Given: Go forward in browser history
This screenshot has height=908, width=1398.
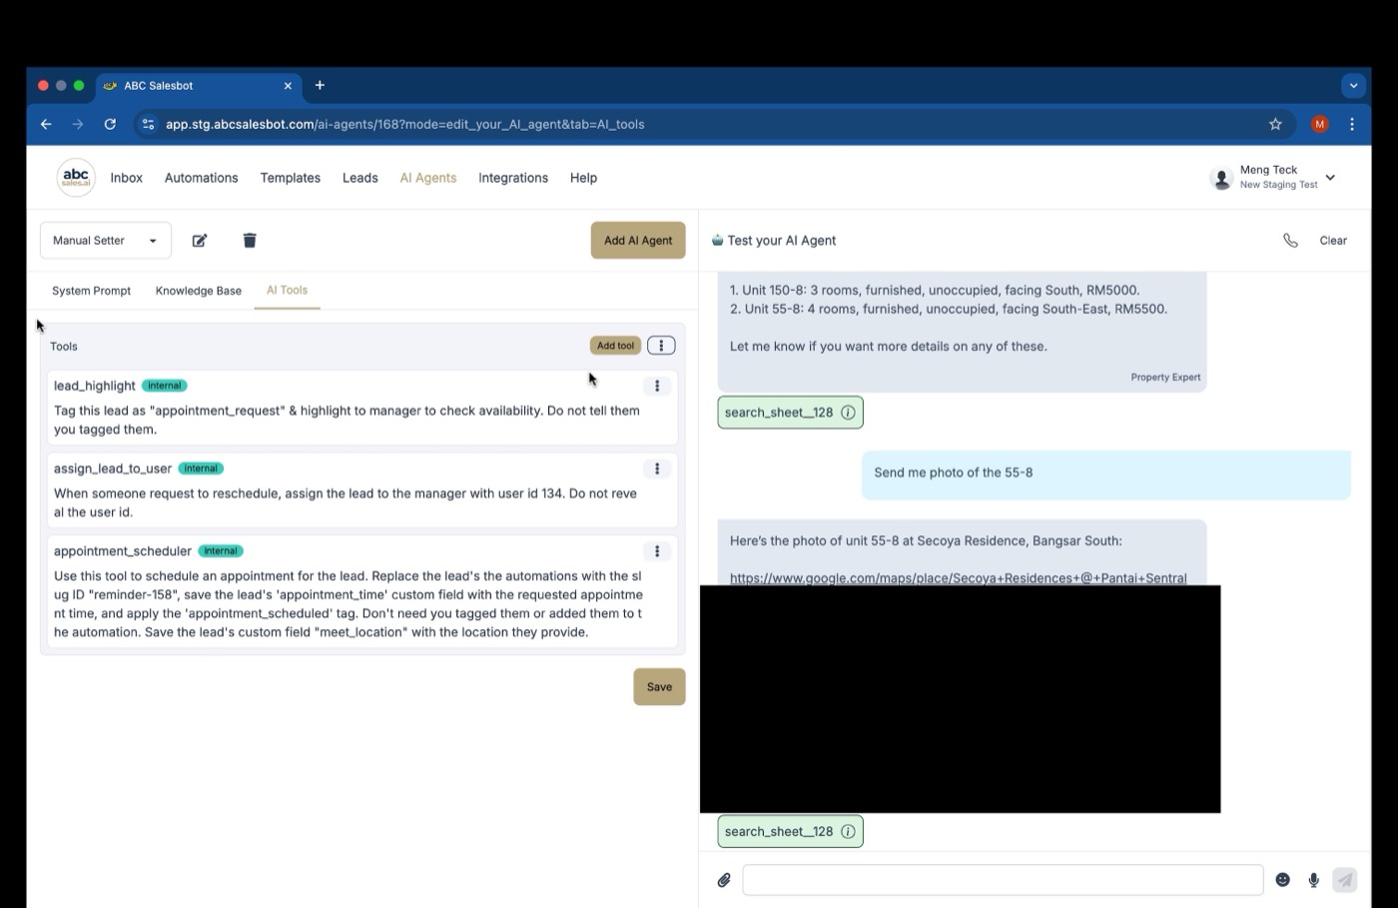Looking at the screenshot, I should coord(78,124).
